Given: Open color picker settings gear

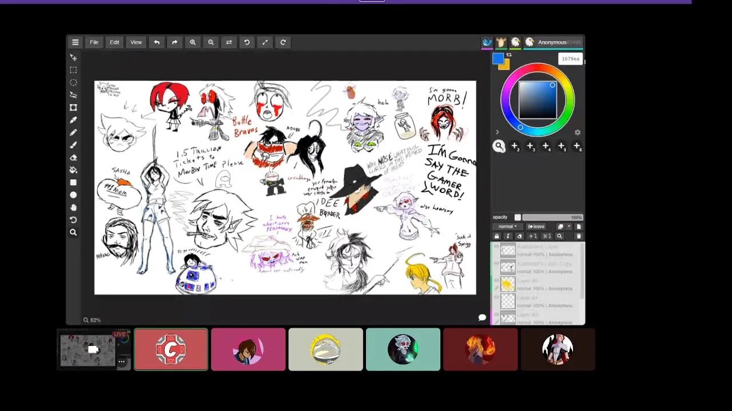Looking at the screenshot, I should click(577, 132).
